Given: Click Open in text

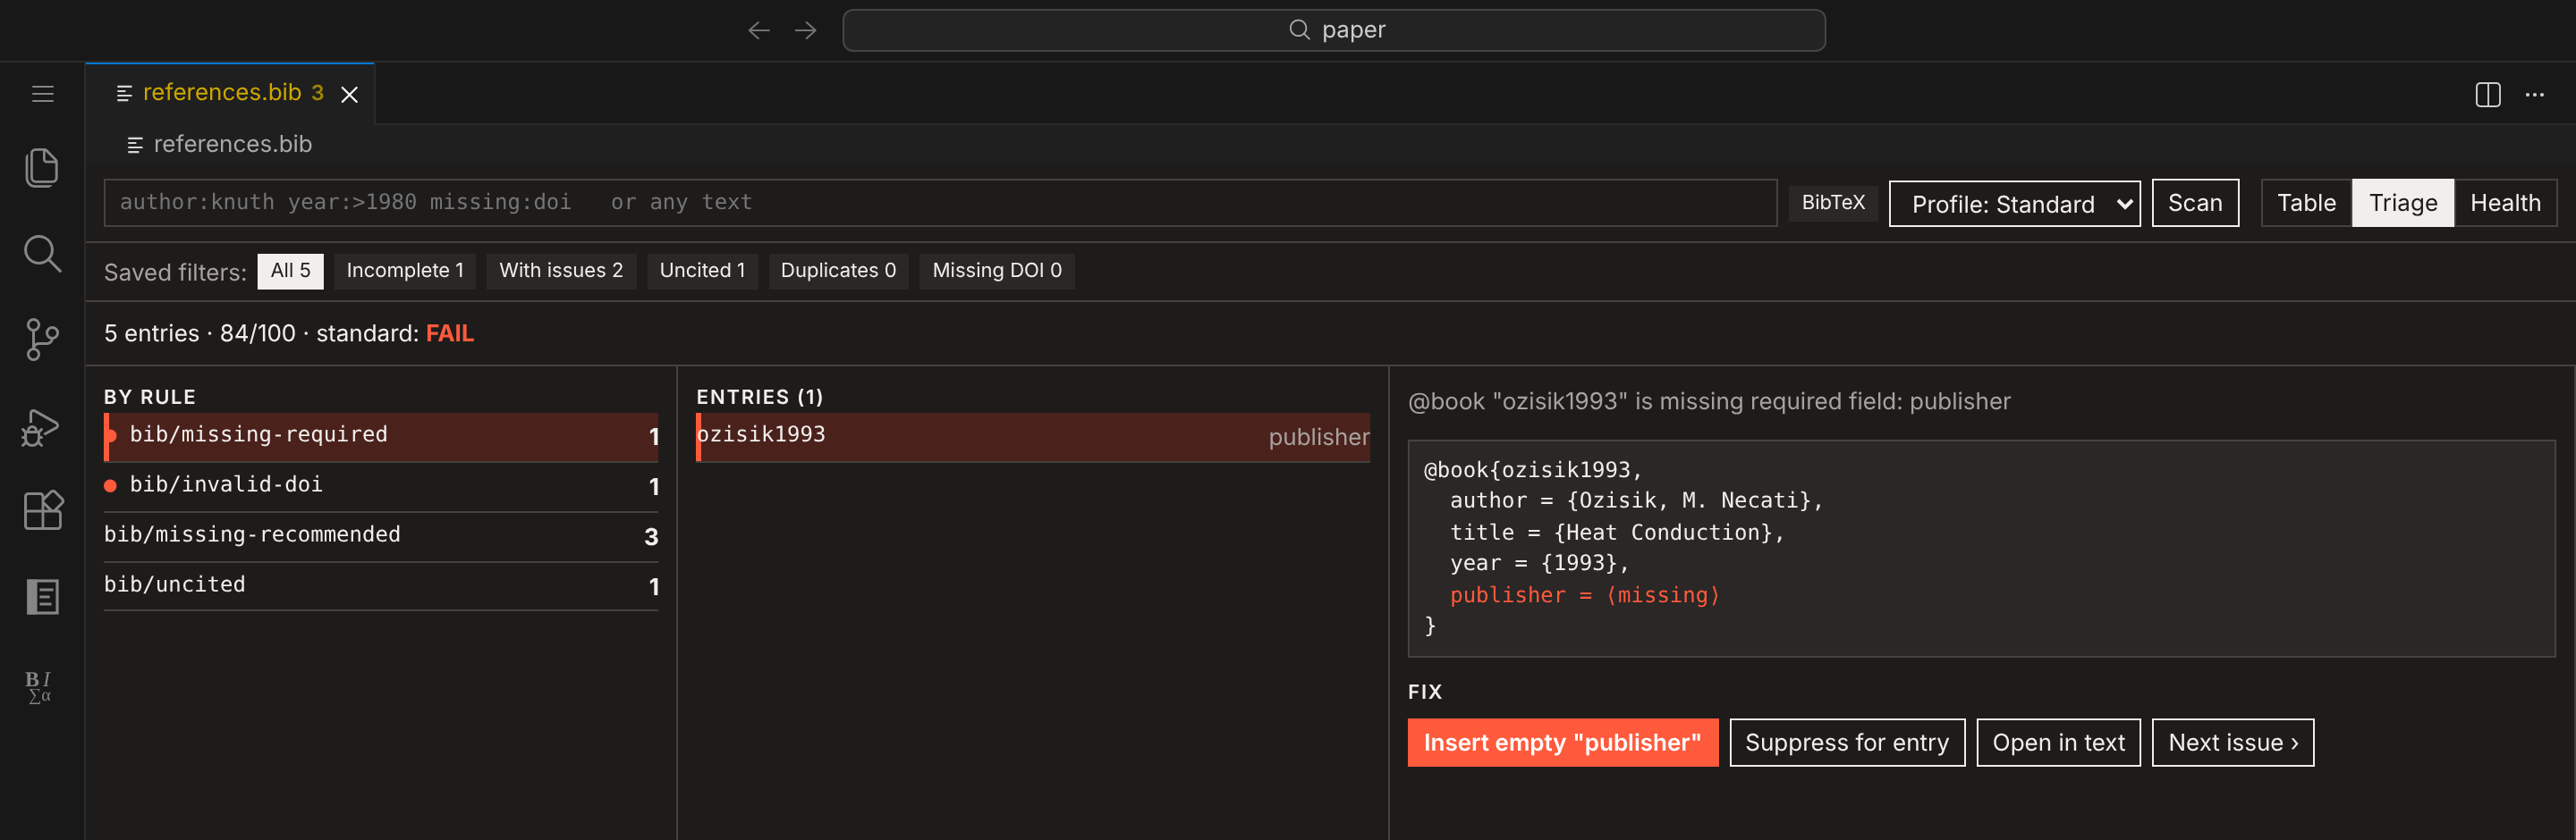Looking at the screenshot, I should click(2058, 742).
